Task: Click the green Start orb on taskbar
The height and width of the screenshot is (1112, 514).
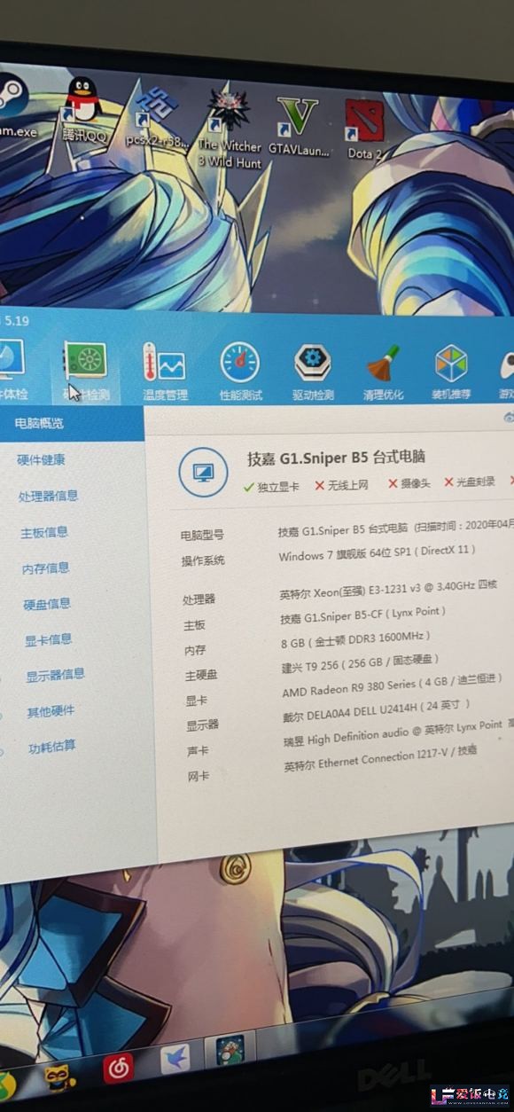Action: click(7, 1085)
